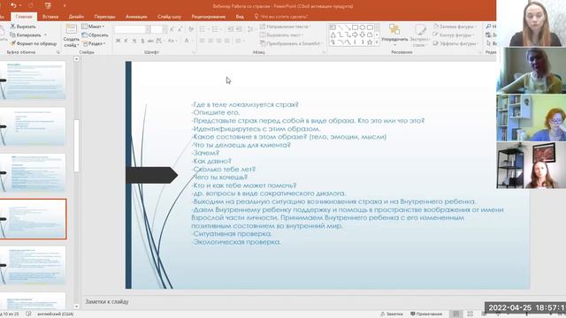Switch to slide sorter view icon
Screen dimensions: 566x318
coord(470,314)
